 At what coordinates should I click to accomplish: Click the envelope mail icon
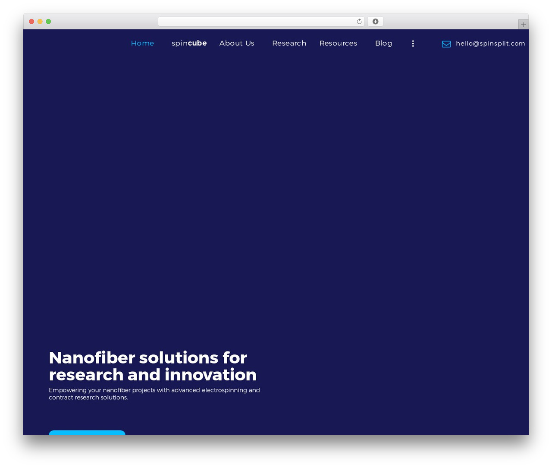446,44
